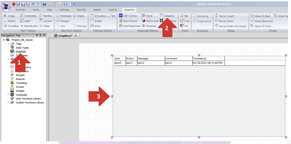Open the blue Help question mark

(65, 4)
